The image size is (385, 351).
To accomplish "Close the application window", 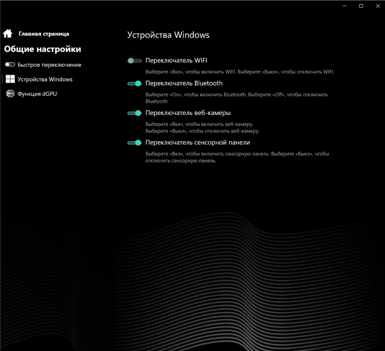I will [x=378, y=6].
